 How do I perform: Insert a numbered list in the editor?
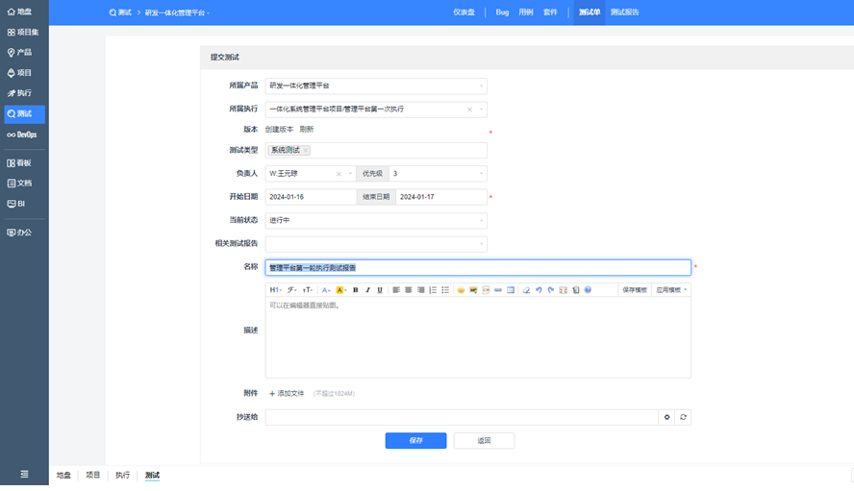click(433, 290)
